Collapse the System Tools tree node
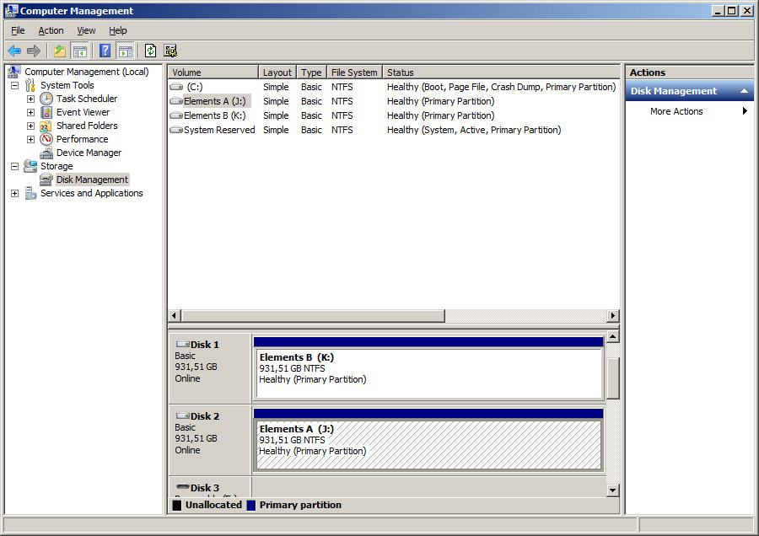 tap(15, 86)
